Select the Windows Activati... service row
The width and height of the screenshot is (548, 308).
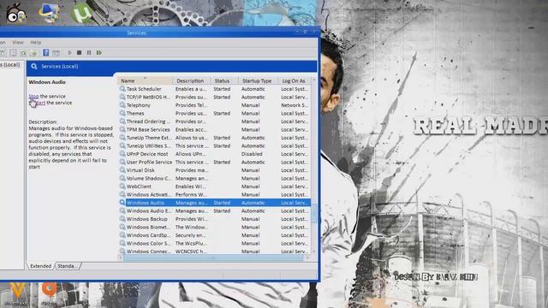point(214,194)
